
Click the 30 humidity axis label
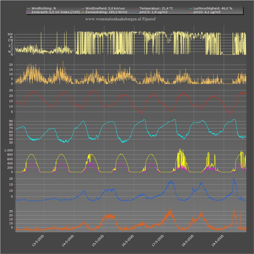tap(11, 143)
